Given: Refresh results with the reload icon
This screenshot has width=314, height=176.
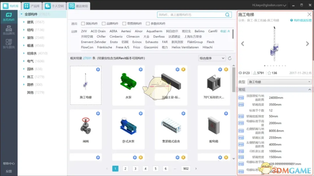Looking at the screenshot, I should [230, 58].
